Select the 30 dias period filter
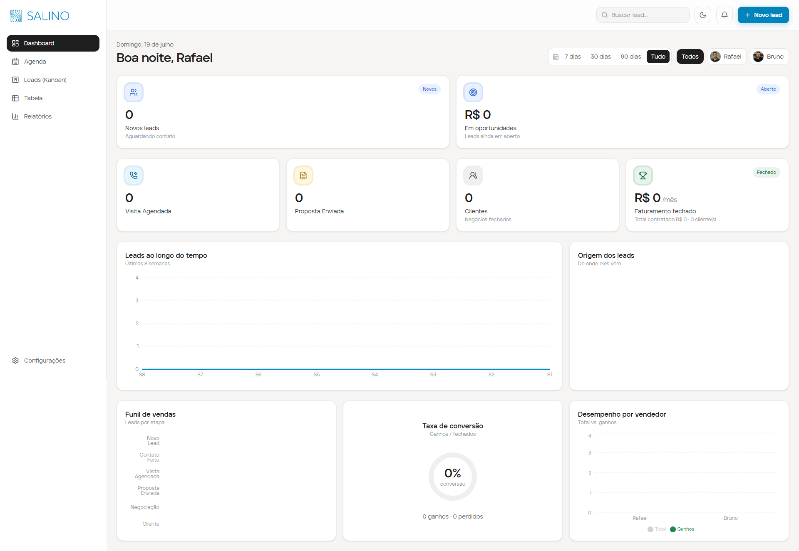The width and height of the screenshot is (799, 551). point(600,57)
